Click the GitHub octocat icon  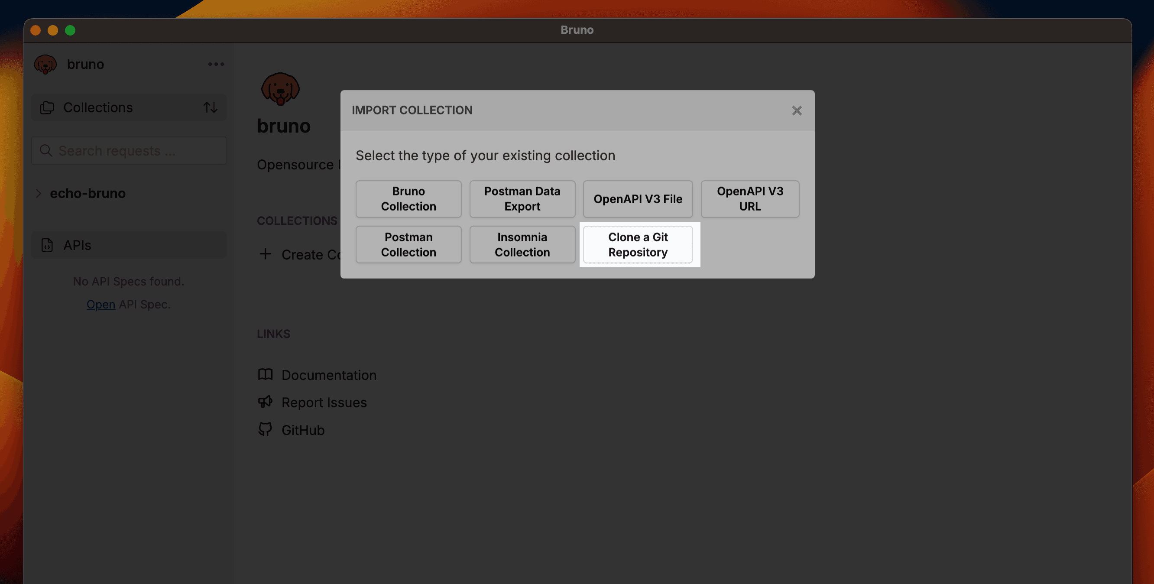[x=266, y=429]
